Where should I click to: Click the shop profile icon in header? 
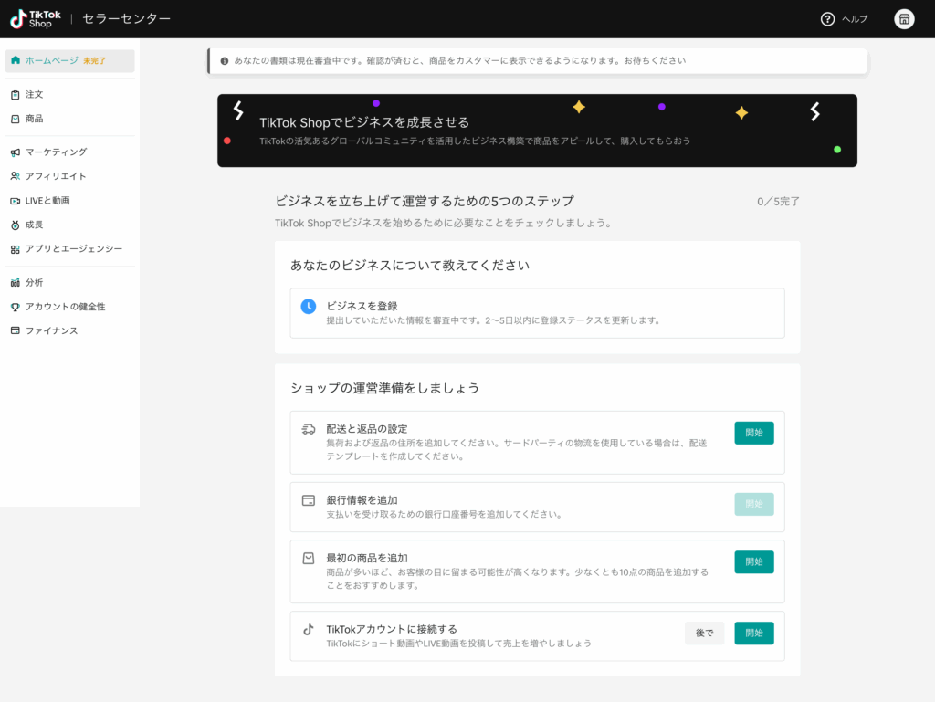tap(904, 19)
